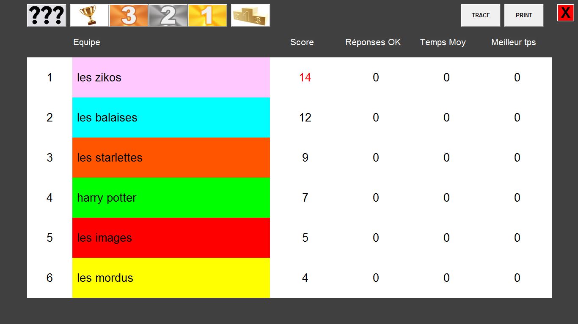Select the orange les starlettes team cell
Viewport: 578px width, 324px height.
point(171,158)
